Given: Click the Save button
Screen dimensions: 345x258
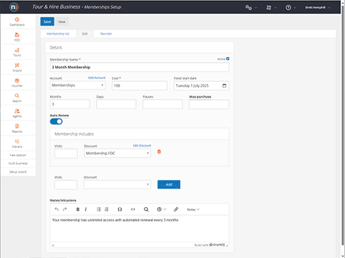Looking at the screenshot, I should point(47,21).
